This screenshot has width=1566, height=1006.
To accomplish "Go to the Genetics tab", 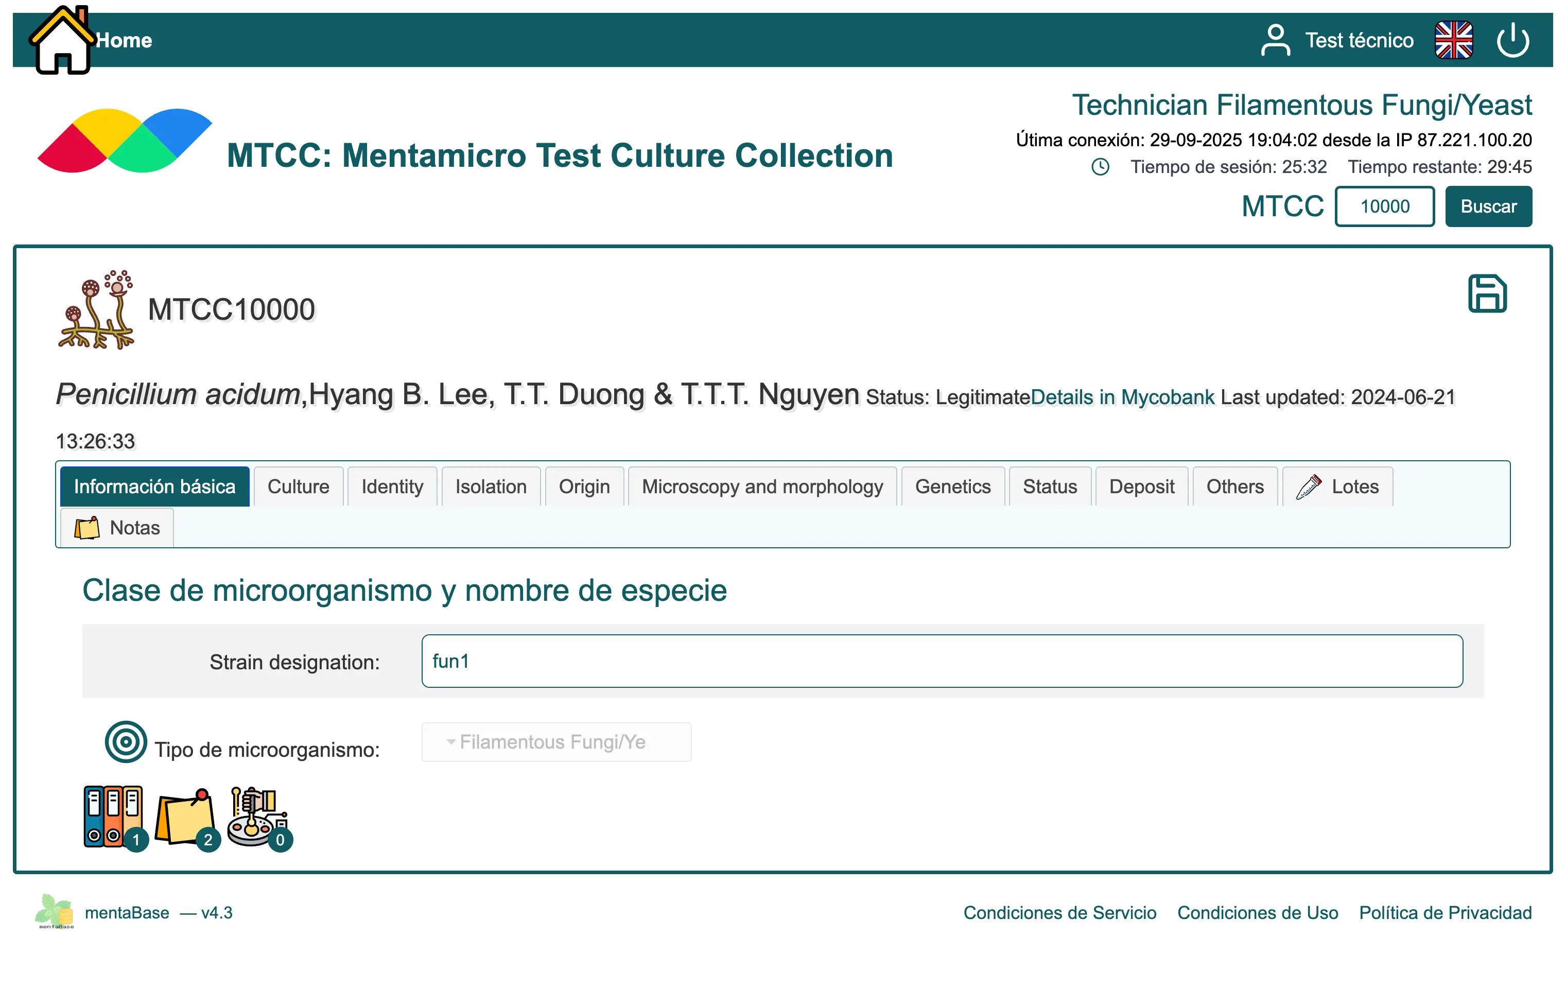I will [952, 487].
